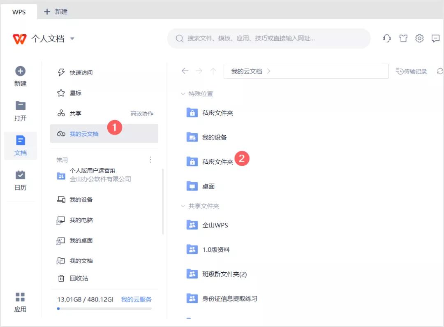Open a new tab with 新建
444x327 pixels.
click(x=55, y=12)
